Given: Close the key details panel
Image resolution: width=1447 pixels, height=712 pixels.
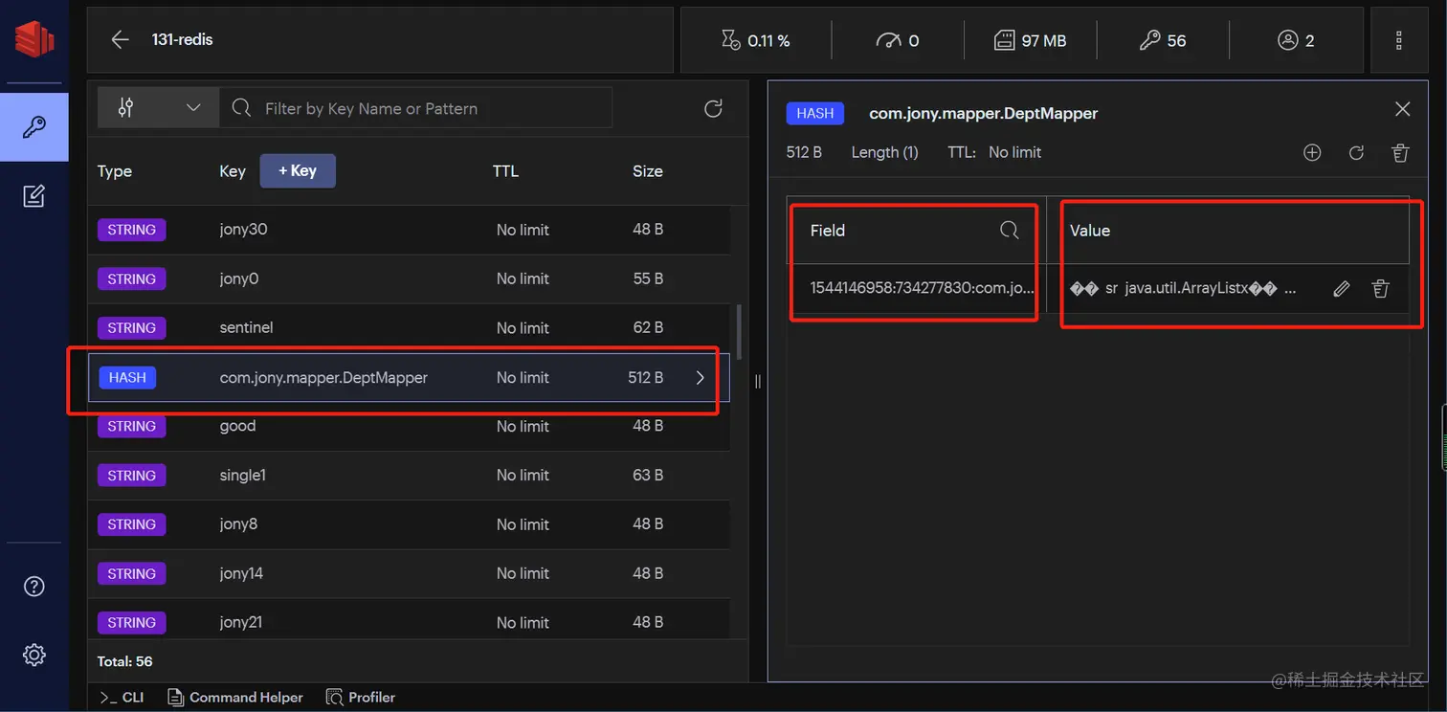Looking at the screenshot, I should (x=1403, y=109).
